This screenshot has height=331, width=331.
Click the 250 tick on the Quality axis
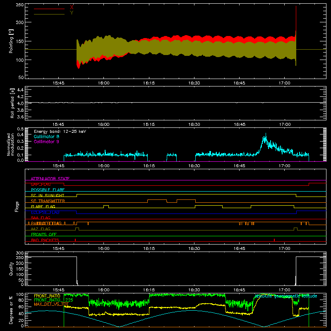tap(20, 257)
